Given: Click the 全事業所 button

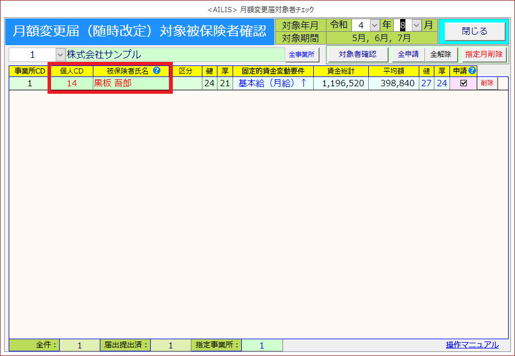Looking at the screenshot, I should [302, 55].
